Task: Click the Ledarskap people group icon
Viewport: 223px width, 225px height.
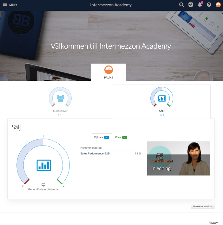Action: pos(61,98)
